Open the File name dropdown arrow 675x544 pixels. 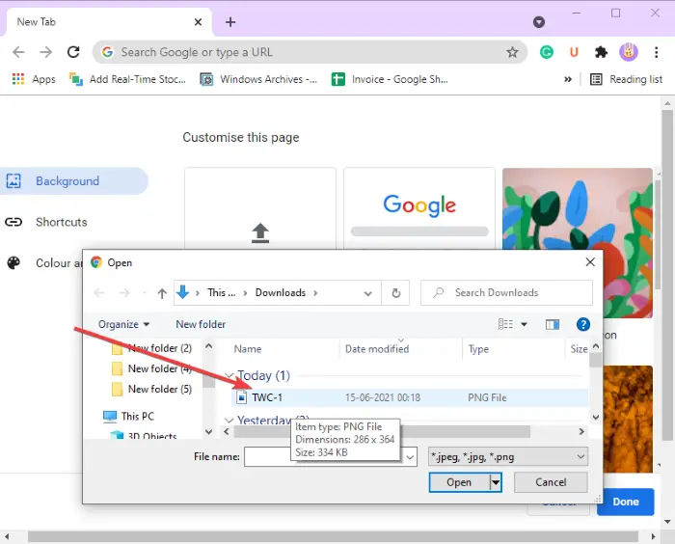tap(411, 457)
